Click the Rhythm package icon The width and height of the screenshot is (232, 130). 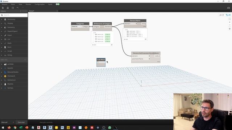tap(5, 84)
